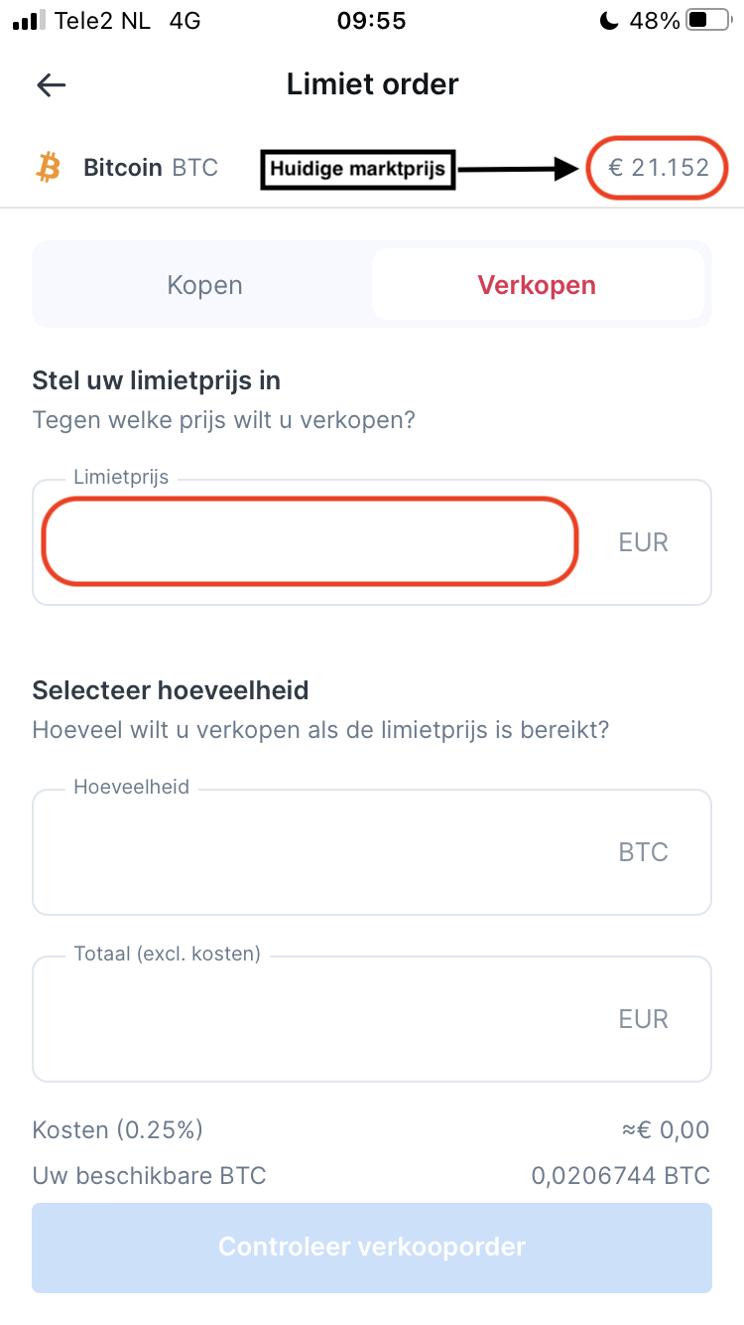Switch to the Kopen tab
Image resolution: width=744 pixels, height=1325 pixels.
204,286
